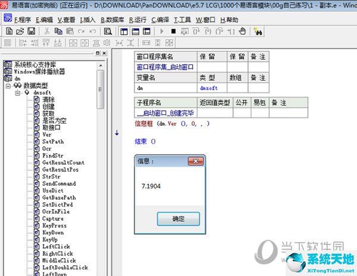Click the 结束 () code line
This screenshot has height=276, width=357.
click(x=145, y=141)
